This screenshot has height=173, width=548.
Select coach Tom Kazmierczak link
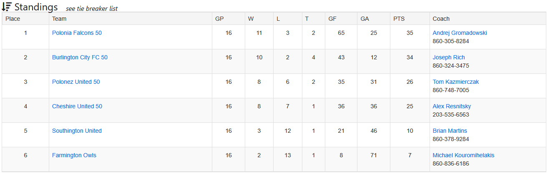(456, 82)
